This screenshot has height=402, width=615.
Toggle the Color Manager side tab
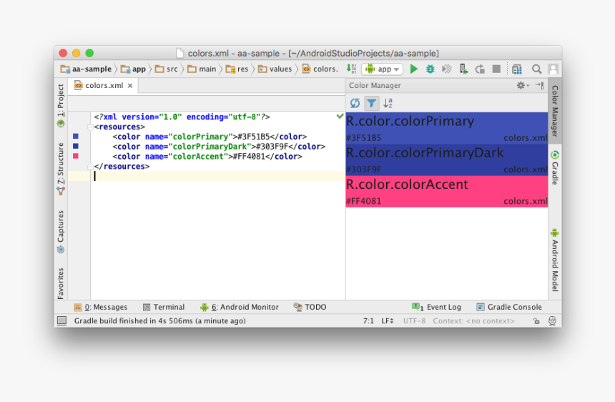tap(555, 111)
